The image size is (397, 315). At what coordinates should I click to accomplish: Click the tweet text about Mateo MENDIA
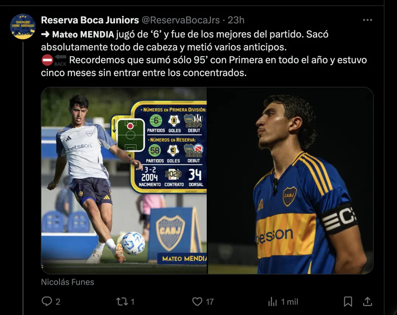pos(204,54)
